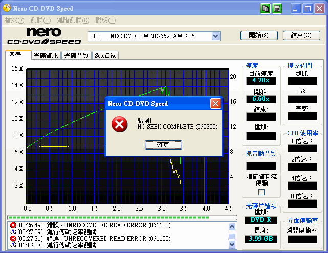
Task: Click the info icon at log entry 00:27:09
Action: (x=13, y=232)
